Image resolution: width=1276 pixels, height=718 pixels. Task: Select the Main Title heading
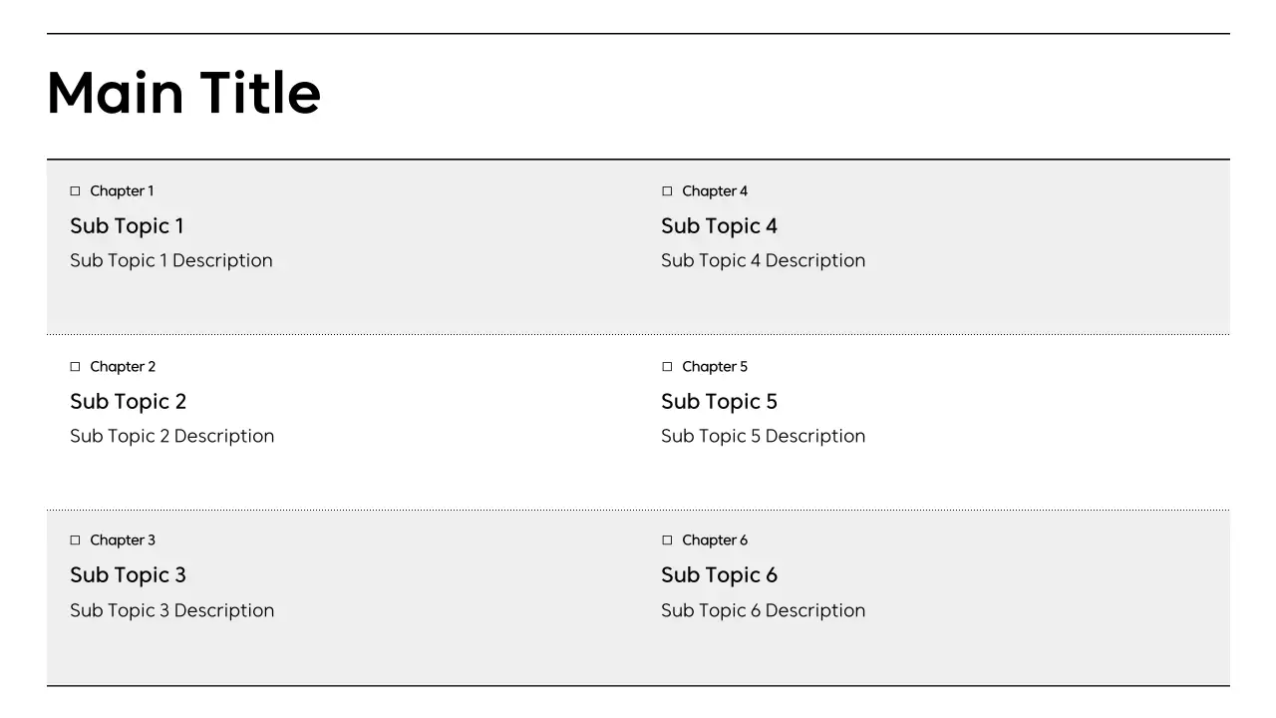coord(183,93)
